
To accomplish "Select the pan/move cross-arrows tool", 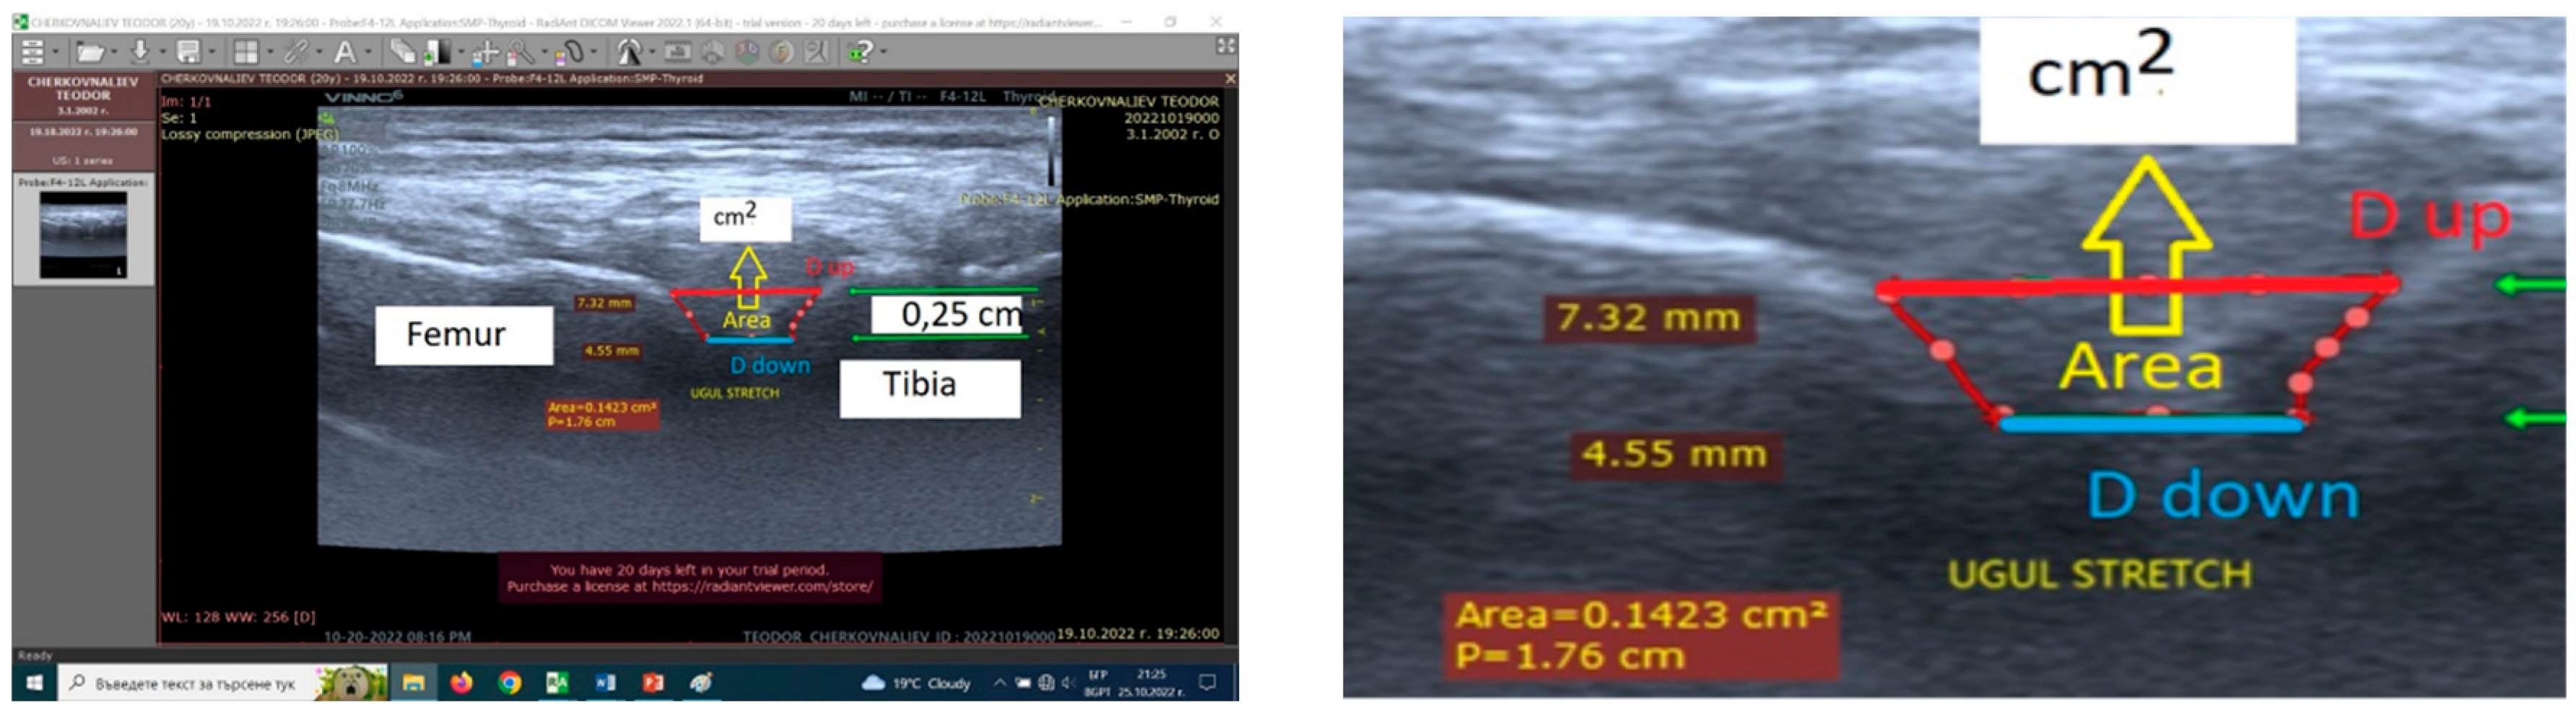I will pos(485,52).
